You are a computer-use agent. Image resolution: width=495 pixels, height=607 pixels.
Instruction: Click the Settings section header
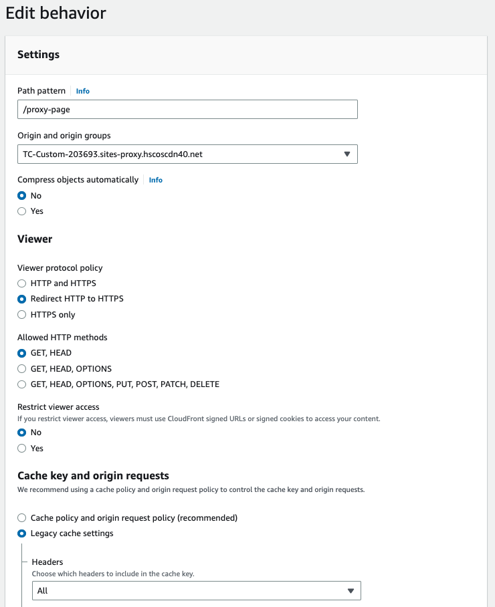(38, 55)
